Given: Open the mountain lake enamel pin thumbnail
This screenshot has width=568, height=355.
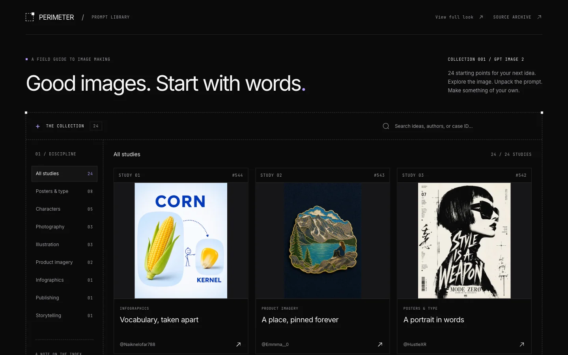Looking at the screenshot, I should (323, 241).
